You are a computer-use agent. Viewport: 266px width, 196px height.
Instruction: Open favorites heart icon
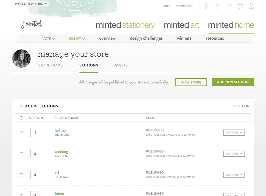(229, 6)
